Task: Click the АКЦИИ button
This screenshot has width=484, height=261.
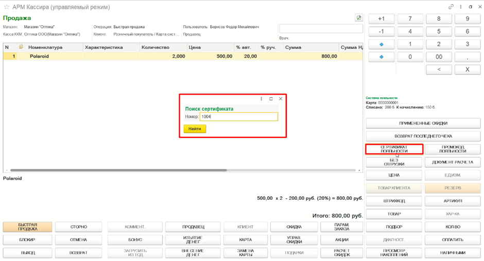Action: 342,240
